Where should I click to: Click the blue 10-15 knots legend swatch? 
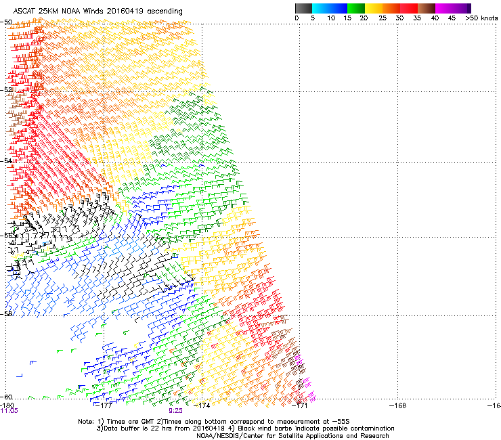(x=339, y=8)
